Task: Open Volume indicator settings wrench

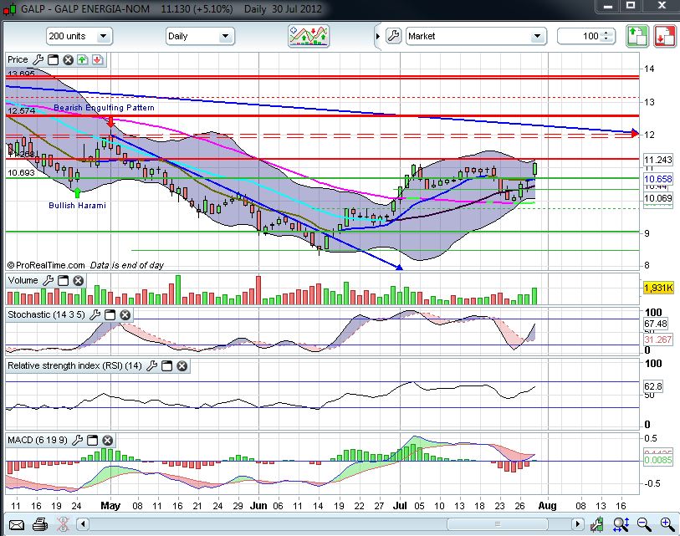Action: point(49,281)
